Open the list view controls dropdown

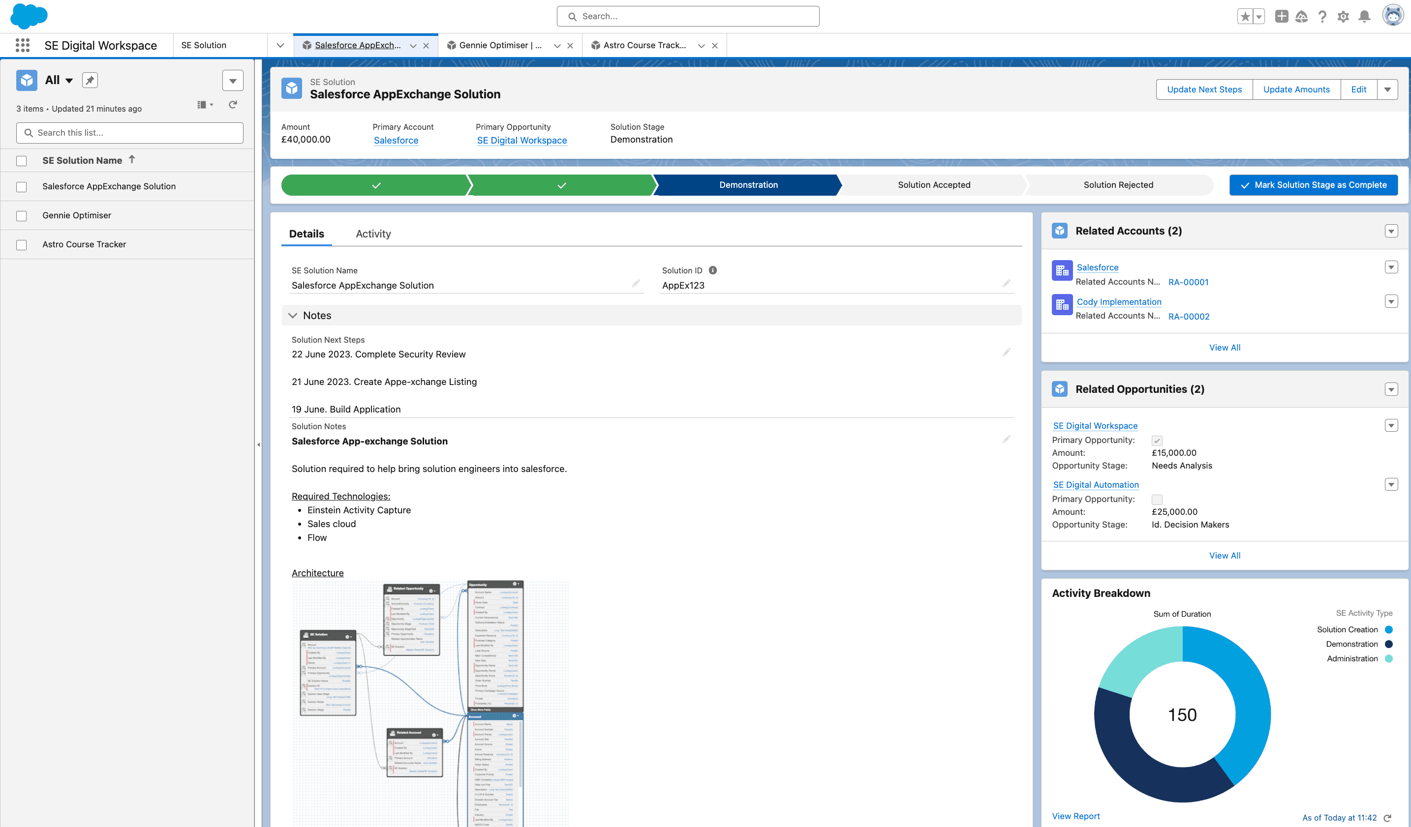tap(233, 81)
